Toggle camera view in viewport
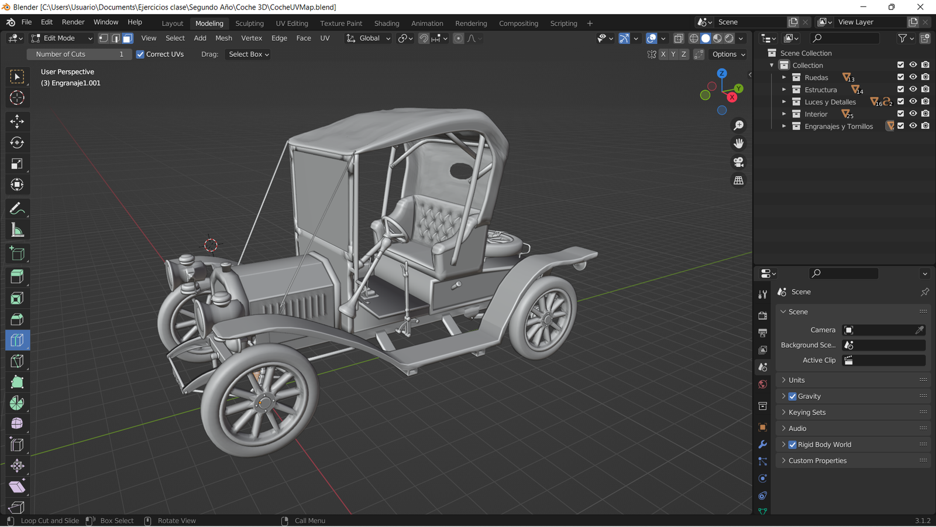This screenshot has width=936, height=527. pyautogui.click(x=739, y=162)
